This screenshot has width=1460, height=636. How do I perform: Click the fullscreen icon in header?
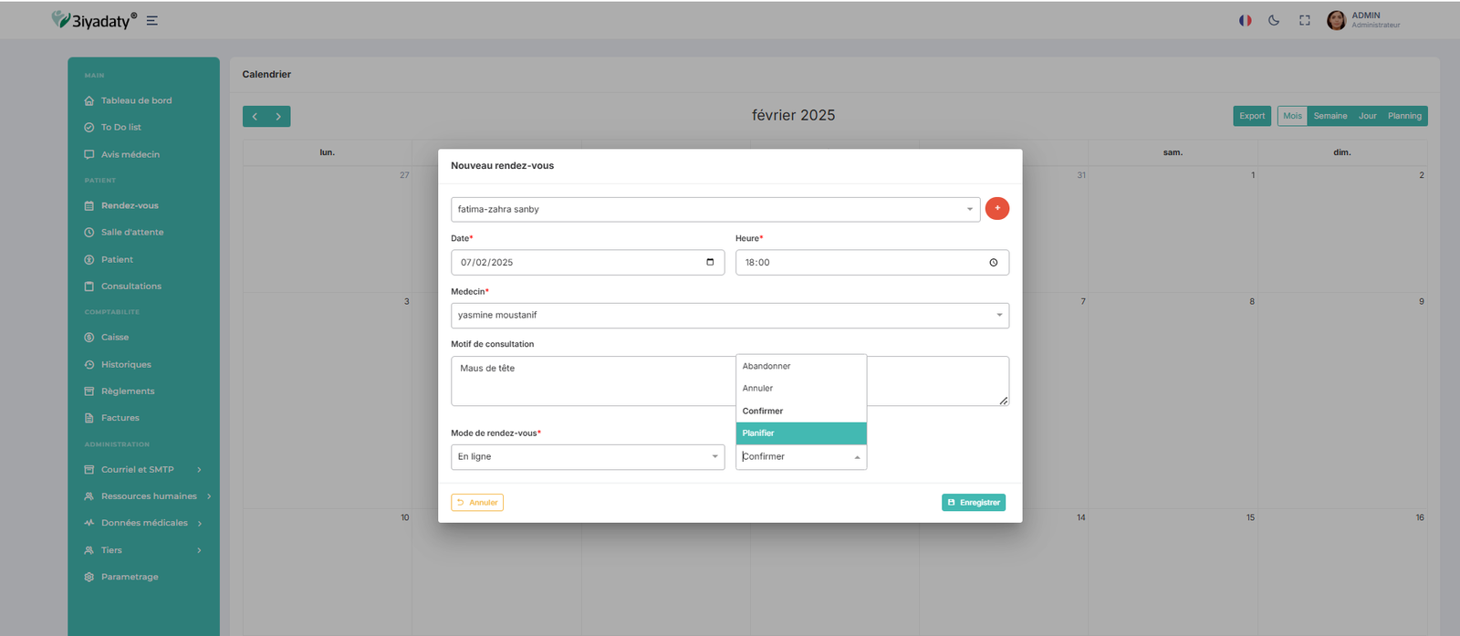[1305, 20]
